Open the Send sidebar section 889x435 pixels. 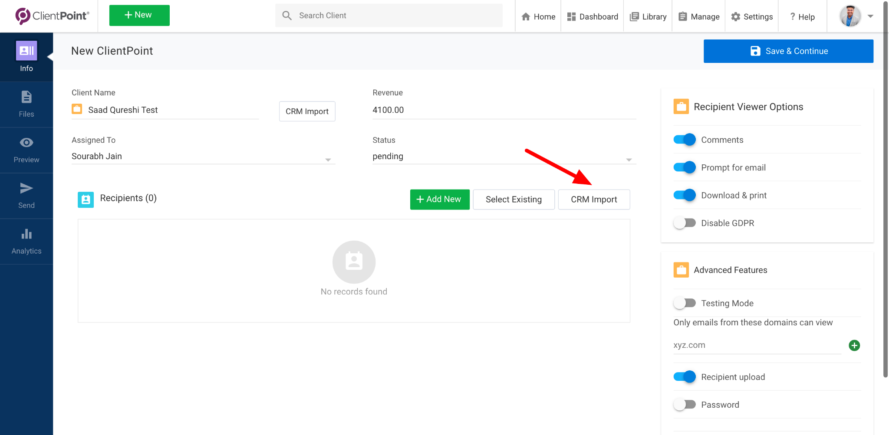pos(26,196)
